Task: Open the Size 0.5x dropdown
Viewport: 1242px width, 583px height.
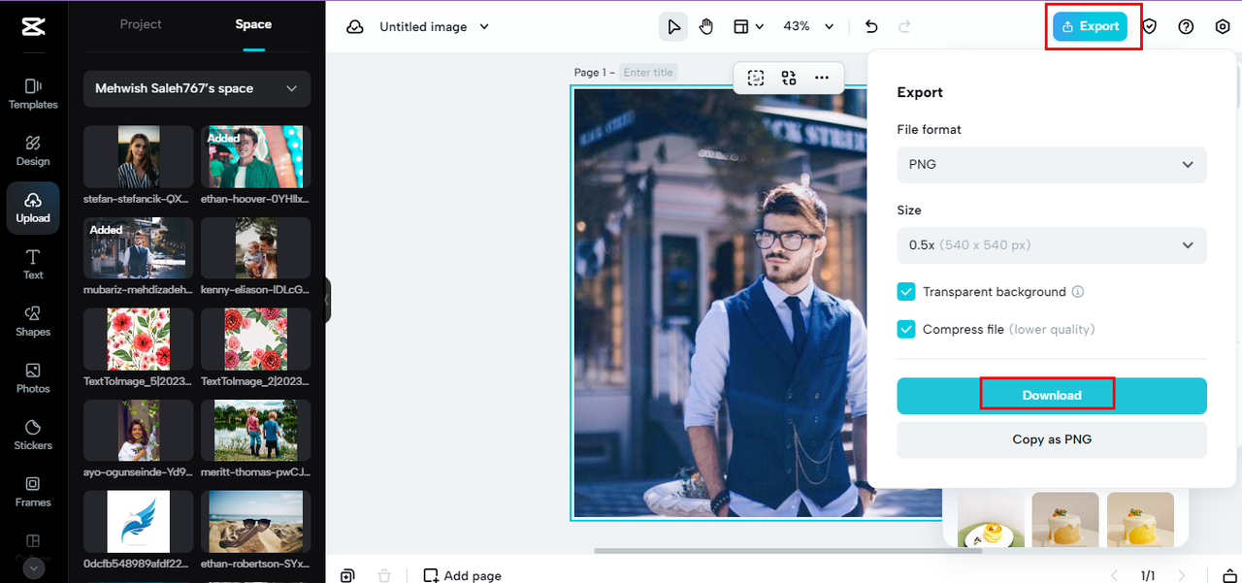Action: tap(1052, 245)
